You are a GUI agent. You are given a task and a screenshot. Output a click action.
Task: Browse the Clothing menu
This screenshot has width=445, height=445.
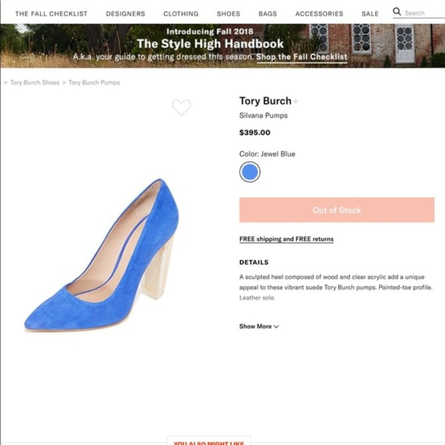pos(181,14)
